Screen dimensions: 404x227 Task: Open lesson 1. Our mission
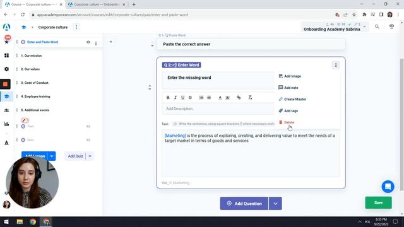(x=31, y=55)
